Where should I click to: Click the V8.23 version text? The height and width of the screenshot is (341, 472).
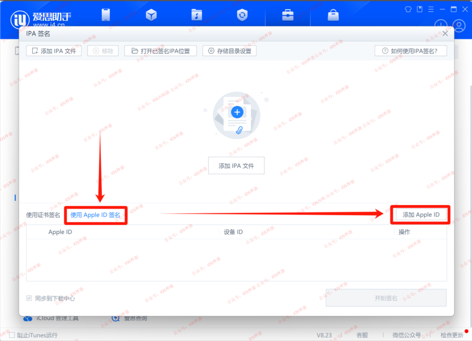pos(324,335)
